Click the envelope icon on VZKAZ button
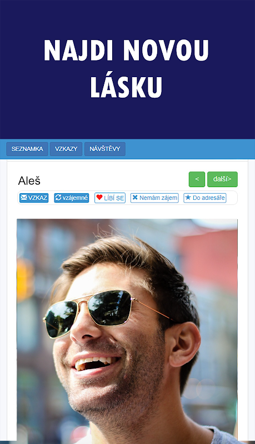255x444 pixels. pos(24,198)
